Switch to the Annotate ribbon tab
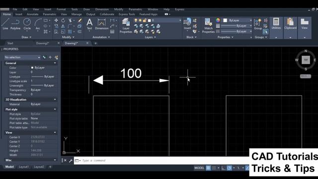The height and width of the screenshot is (179, 318). 32,14
